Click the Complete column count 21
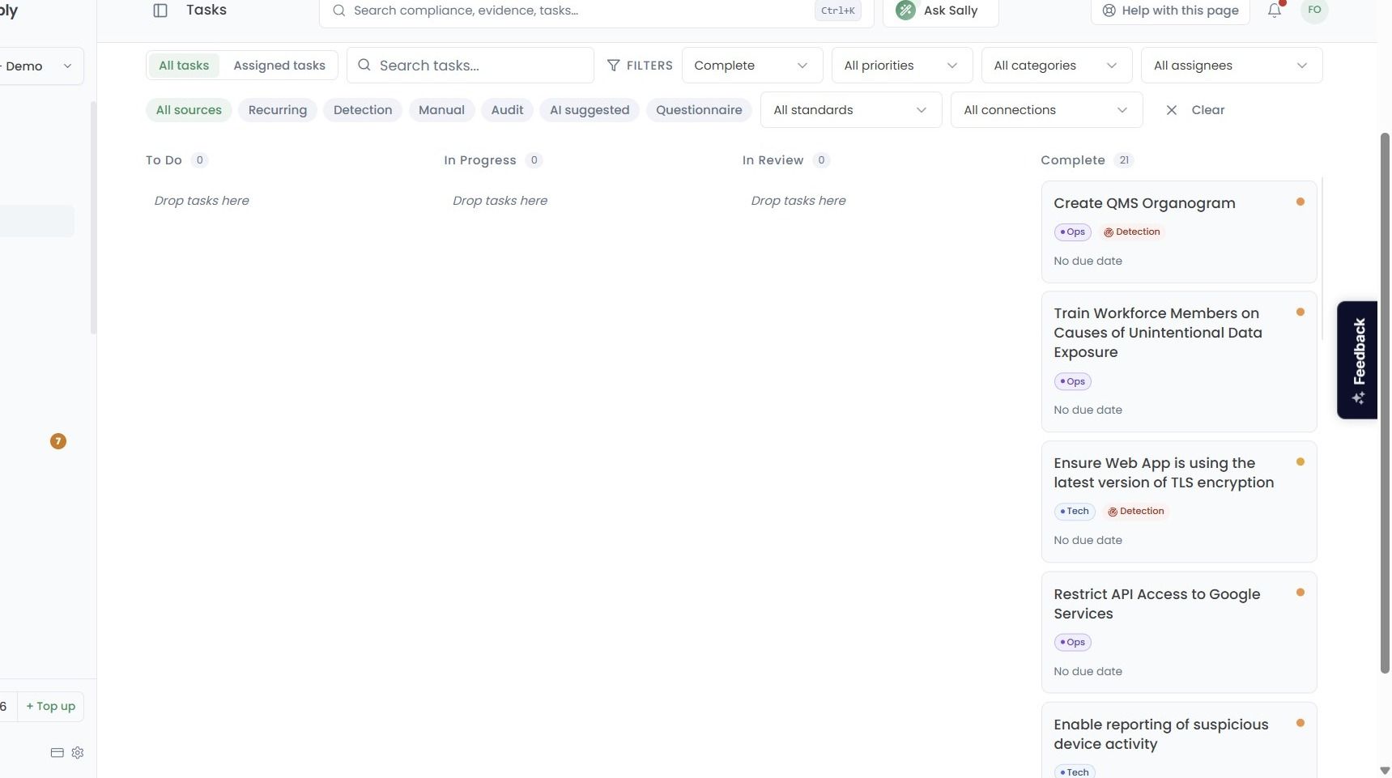1392x778 pixels. [x=1124, y=160]
